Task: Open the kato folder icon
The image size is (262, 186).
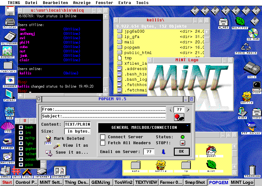Action: (135, 166)
